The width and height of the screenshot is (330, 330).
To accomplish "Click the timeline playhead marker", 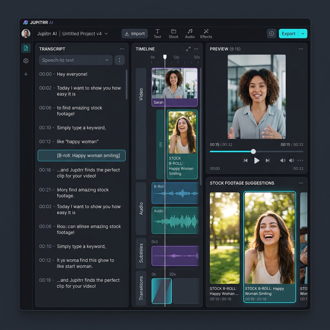I will 165,57.
